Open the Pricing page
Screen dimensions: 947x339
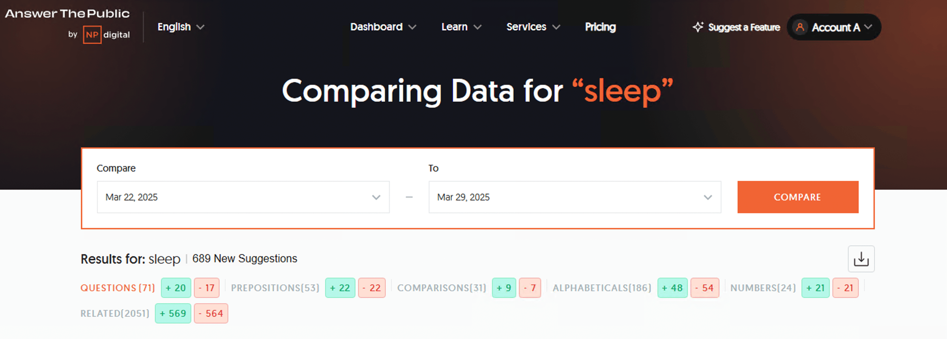click(x=600, y=27)
